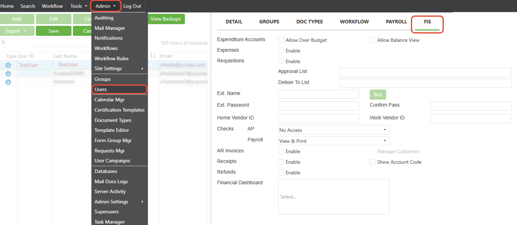Select the FIS tab
Screen dimensions: 517x225
tap(427, 22)
